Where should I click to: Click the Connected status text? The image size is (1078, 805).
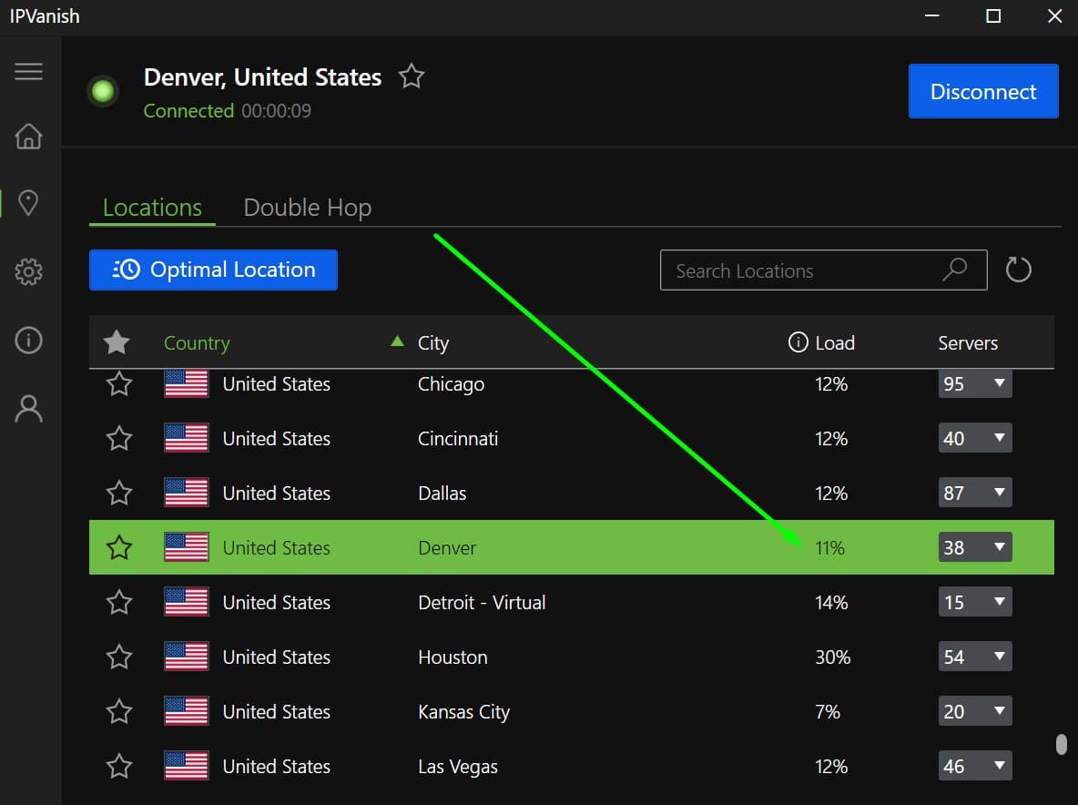point(188,111)
